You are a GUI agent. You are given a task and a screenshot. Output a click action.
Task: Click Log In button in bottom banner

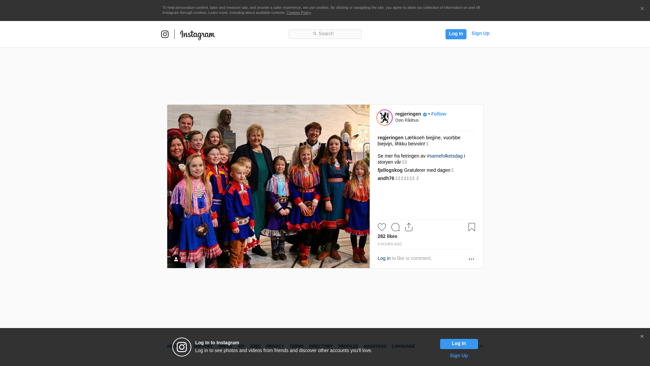click(x=459, y=344)
